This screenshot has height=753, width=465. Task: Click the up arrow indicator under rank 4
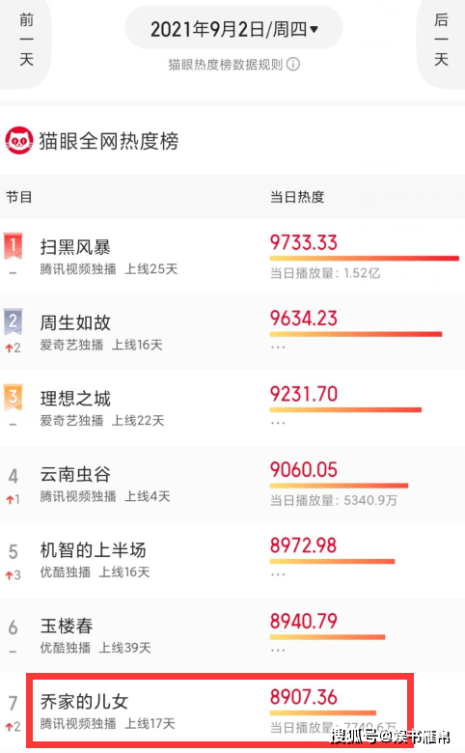(10, 500)
